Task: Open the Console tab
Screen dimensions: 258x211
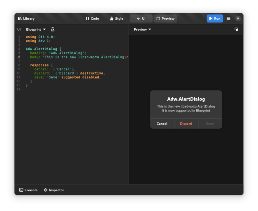Action: [x=28, y=190]
